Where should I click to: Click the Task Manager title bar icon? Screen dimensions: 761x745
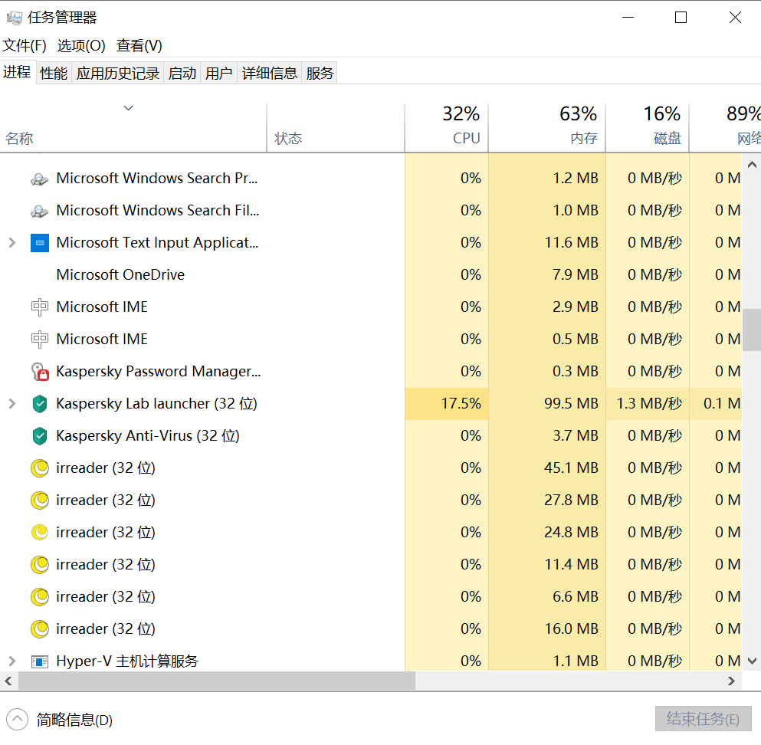(14, 18)
